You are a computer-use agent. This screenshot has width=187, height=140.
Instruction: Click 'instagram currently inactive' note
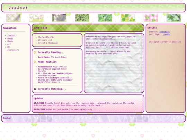pyautogui.click(x=165, y=42)
